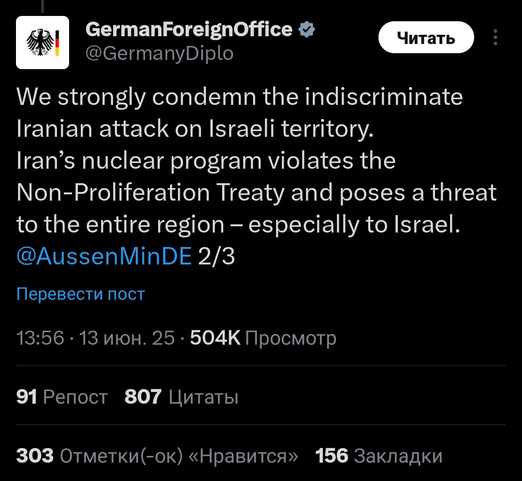522x481 pixels.
Task: Open the GermanForeignOffice profile avatar
Action: coord(43,42)
